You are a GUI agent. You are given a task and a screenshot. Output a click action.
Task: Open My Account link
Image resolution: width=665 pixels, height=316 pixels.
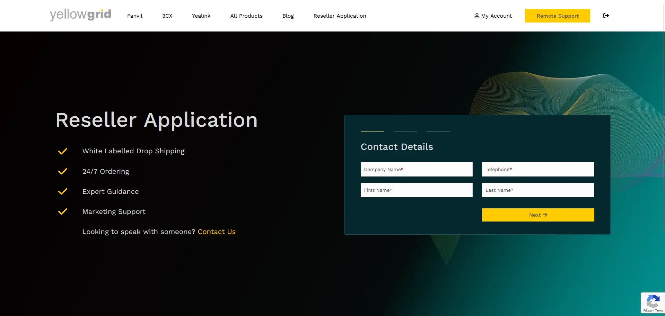pos(493,16)
